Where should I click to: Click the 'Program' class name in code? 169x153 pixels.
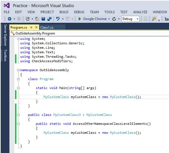47,79
